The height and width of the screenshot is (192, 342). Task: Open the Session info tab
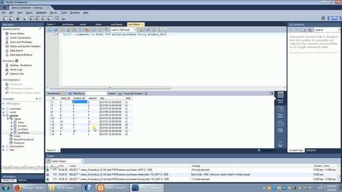tap(22, 180)
